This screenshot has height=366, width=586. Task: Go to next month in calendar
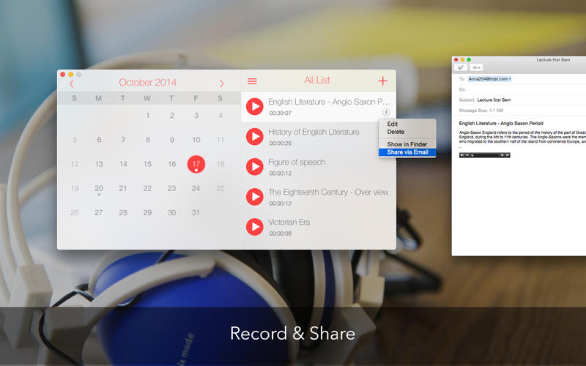point(222,83)
